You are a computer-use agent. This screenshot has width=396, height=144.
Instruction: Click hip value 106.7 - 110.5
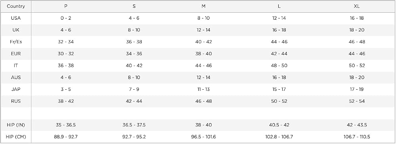point(357,137)
